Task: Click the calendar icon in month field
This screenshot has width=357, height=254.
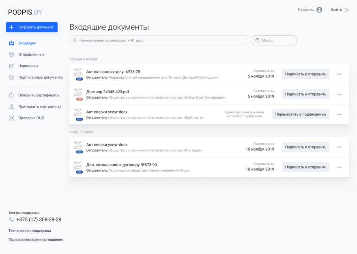Action: 257,41
